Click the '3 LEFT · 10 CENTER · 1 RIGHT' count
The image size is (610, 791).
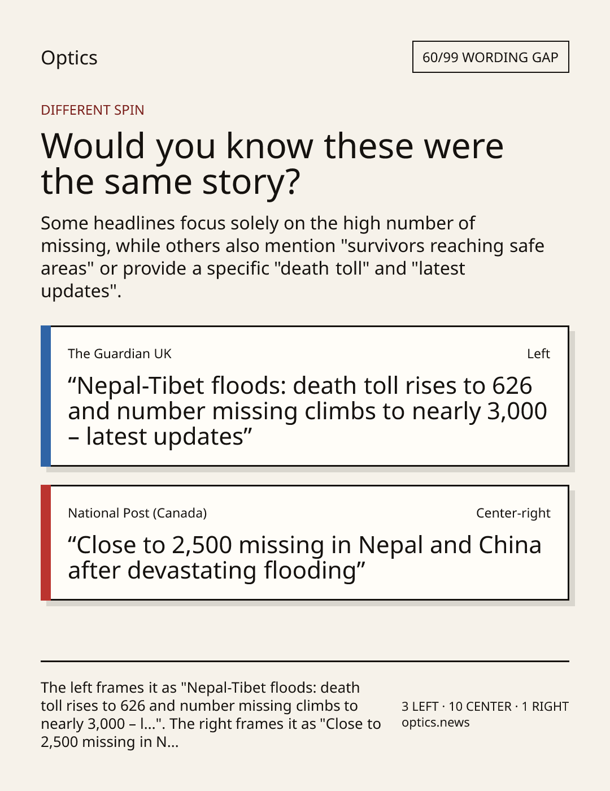click(x=485, y=706)
